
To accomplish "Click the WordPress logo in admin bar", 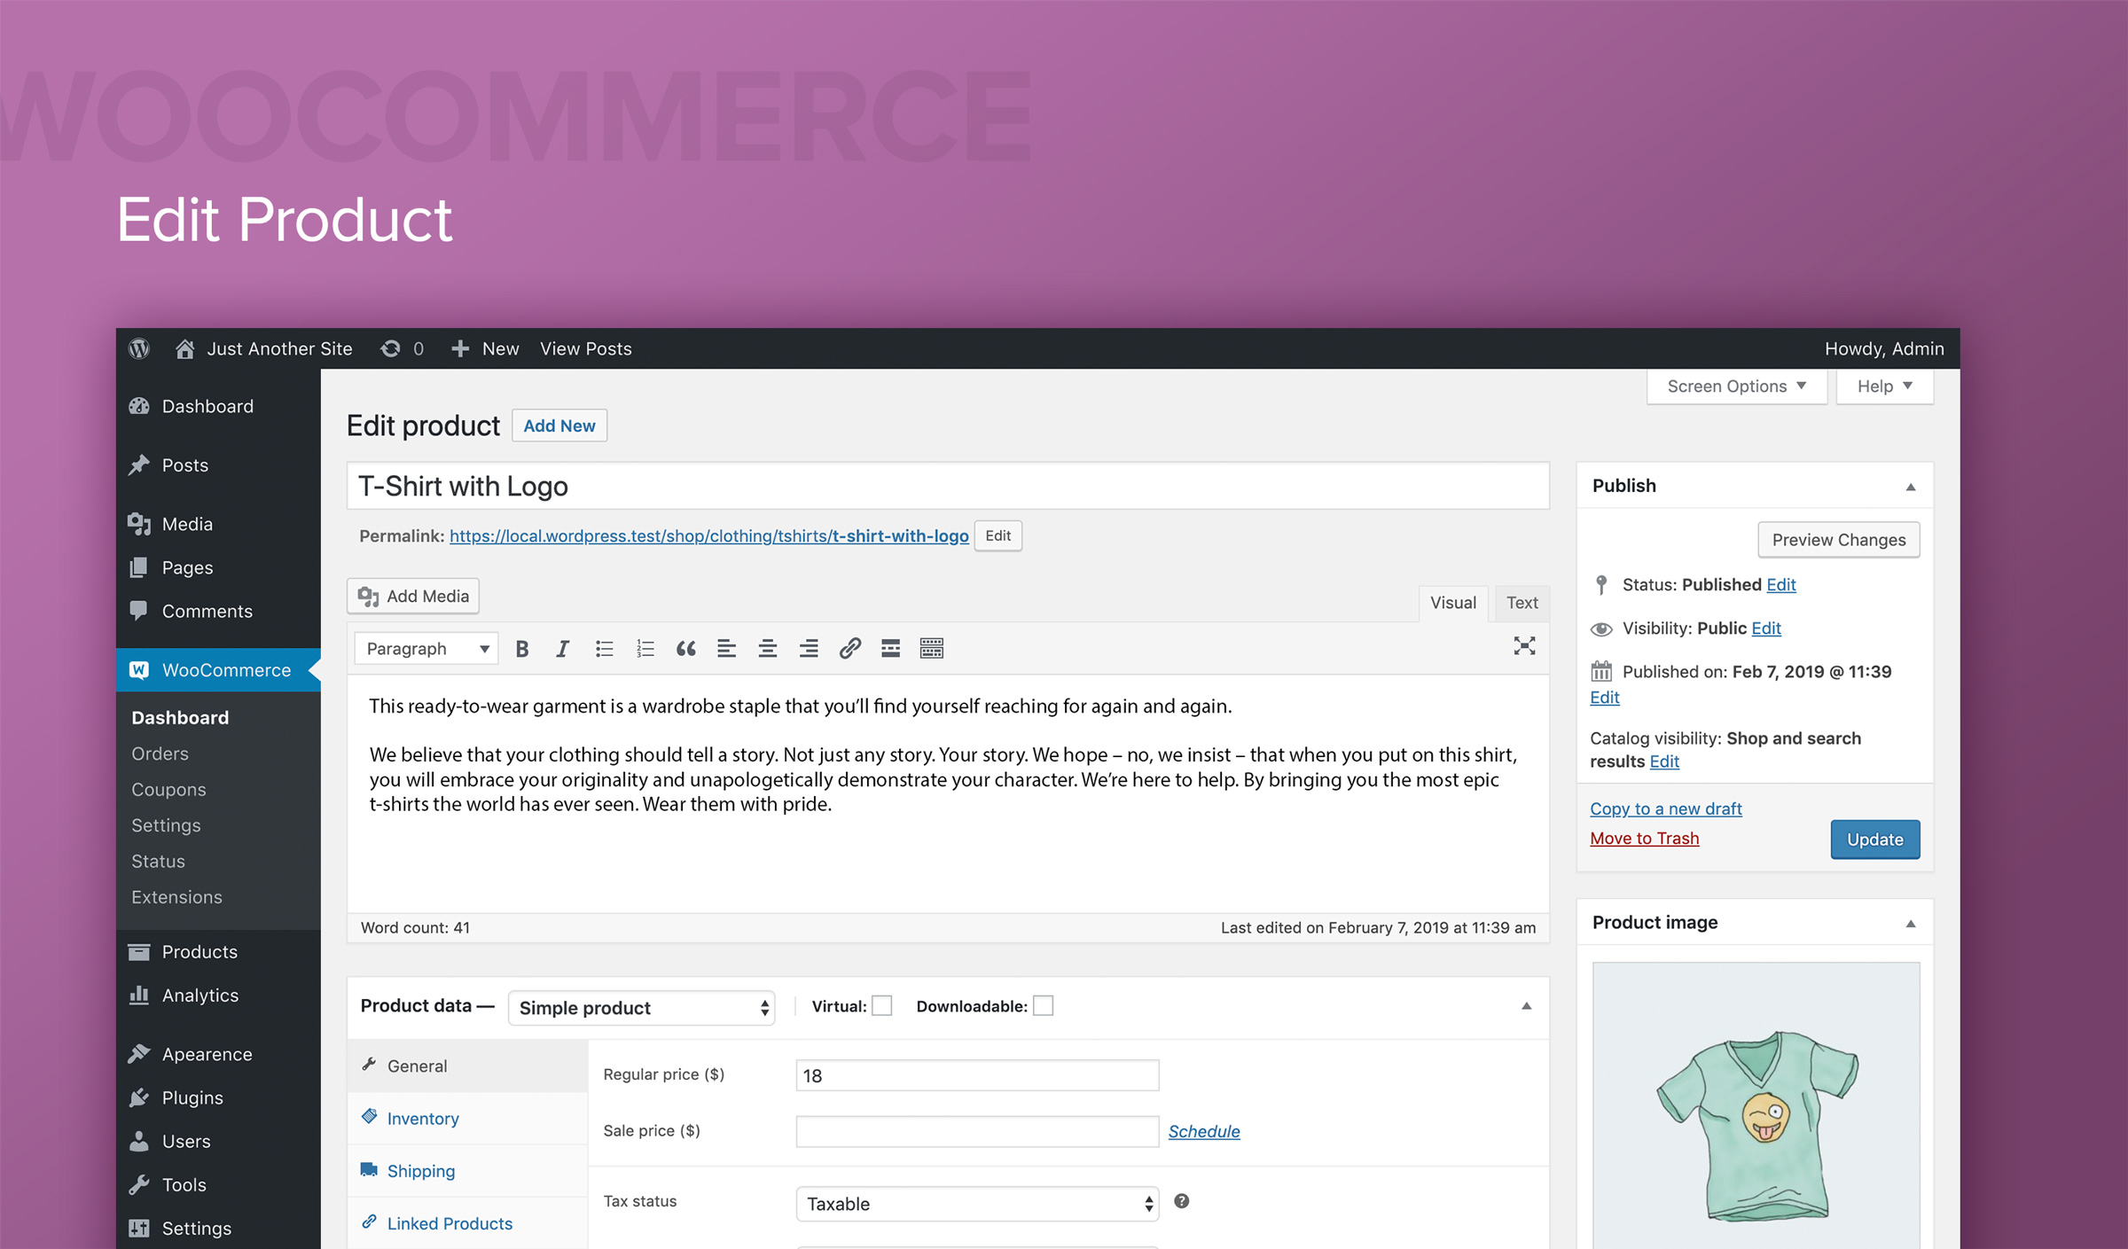I will (x=139, y=348).
